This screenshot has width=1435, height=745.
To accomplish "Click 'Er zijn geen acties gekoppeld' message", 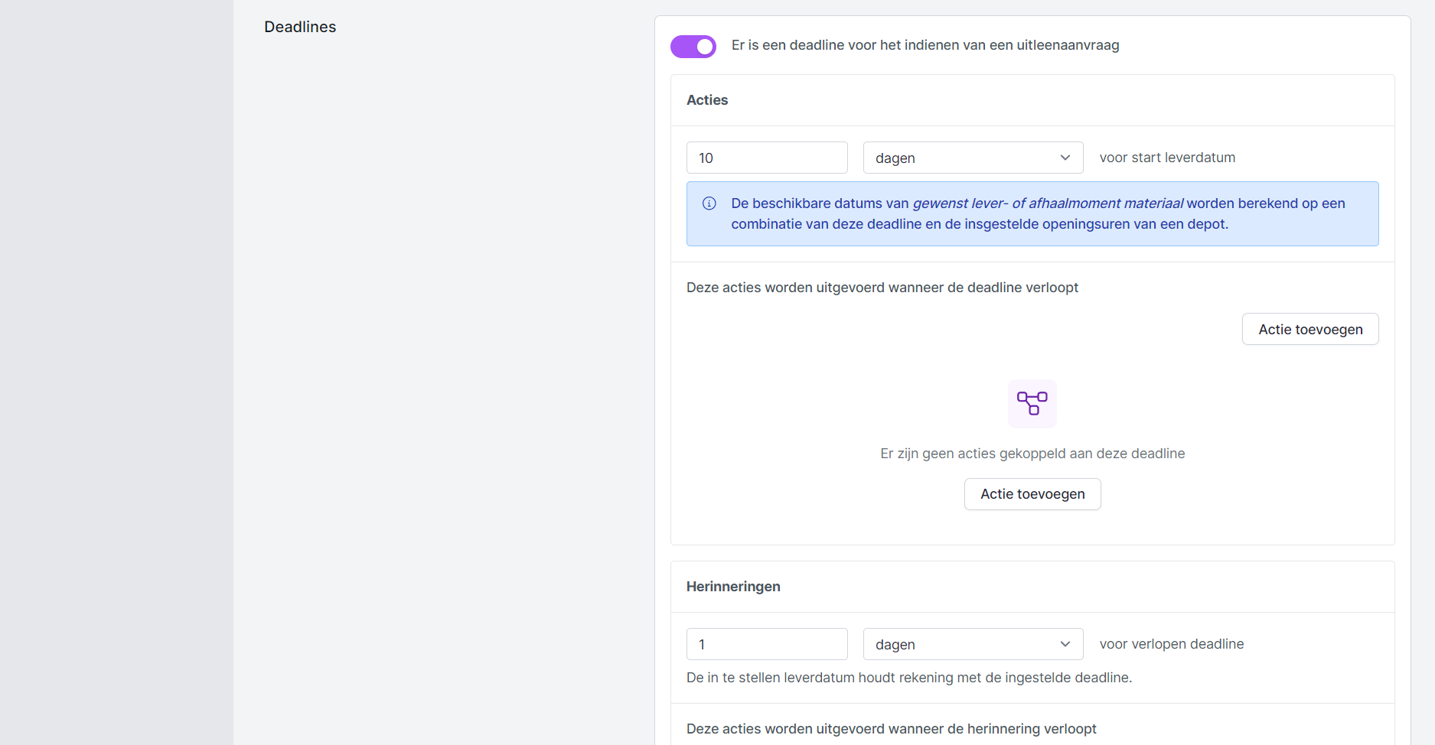I will [1032, 454].
